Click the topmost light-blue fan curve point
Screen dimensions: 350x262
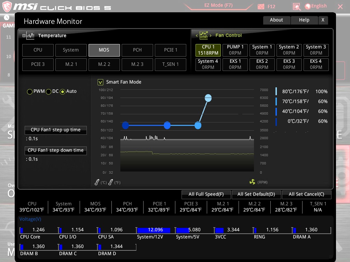pos(208,98)
